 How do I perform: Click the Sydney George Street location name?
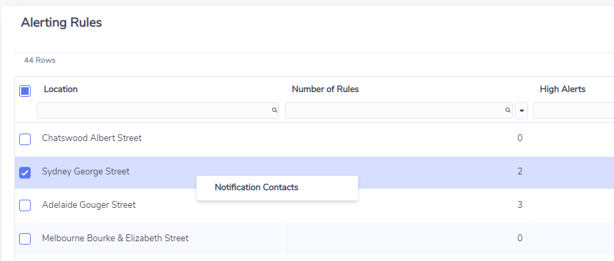(x=86, y=172)
